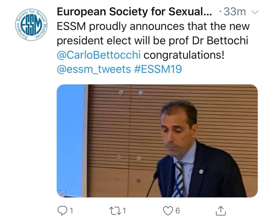
Task: Tap the share upload arrow icon
Action: [221, 211]
